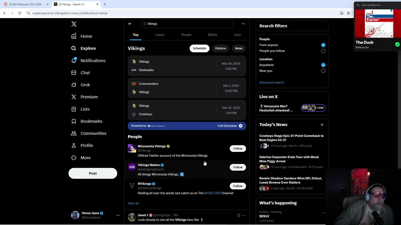The width and height of the screenshot is (401, 225).
Task: Click Grok icon on Janet J post
Action: point(238,215)
